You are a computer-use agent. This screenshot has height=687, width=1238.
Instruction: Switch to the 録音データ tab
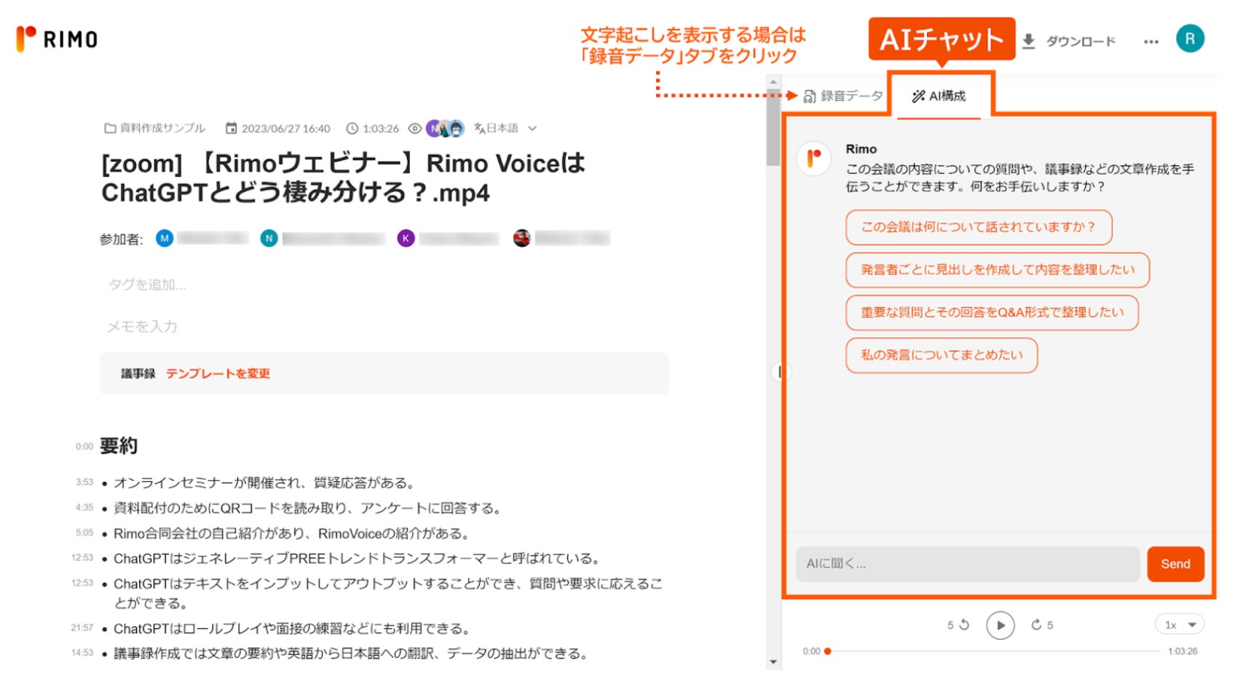point(843,96)
